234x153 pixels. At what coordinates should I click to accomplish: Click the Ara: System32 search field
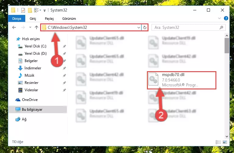[x=186, y=27]
